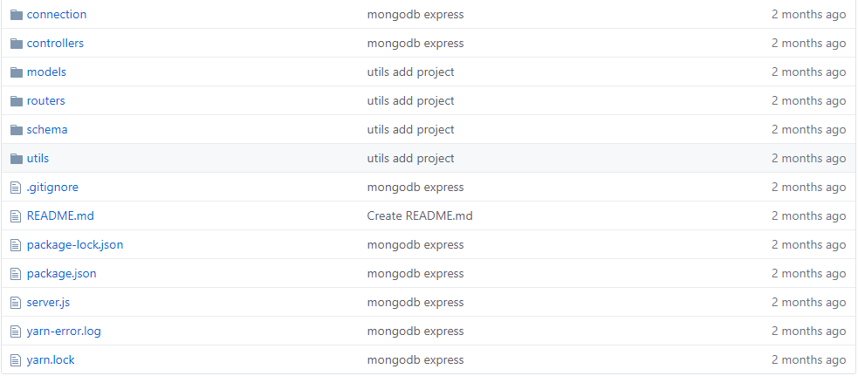The height and width of the screenshot is (376, 858).
Task: Open the routers folder link
Action: [x=46, y=100]
